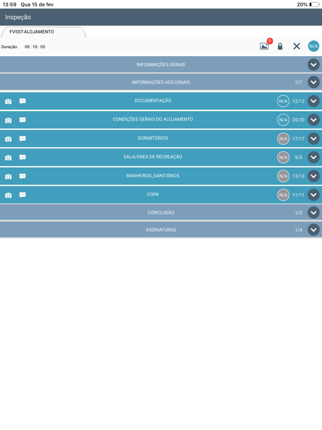Toggle N/A for DORMITÓRIOS
Screen dimensions: 322x430
[x=283, y=139]
